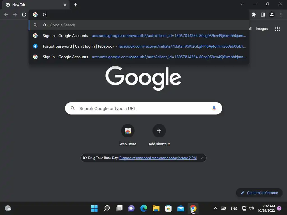Open the weather widget on taskbar
The image size is (287, 215).
pos(8,208)
